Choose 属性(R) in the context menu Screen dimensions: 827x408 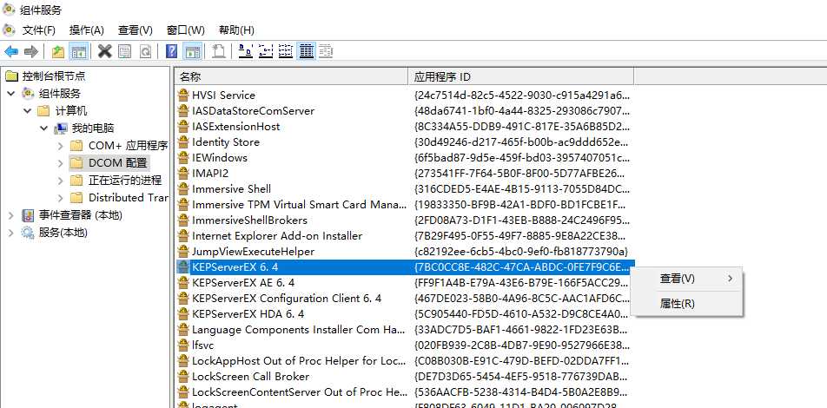686,304
